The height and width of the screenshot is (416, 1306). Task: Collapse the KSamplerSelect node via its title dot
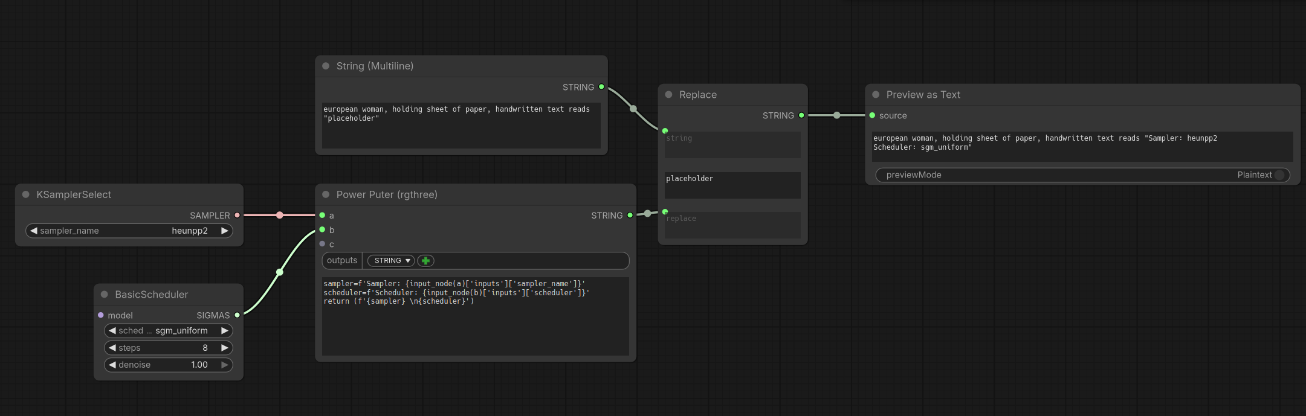point(26,194)
